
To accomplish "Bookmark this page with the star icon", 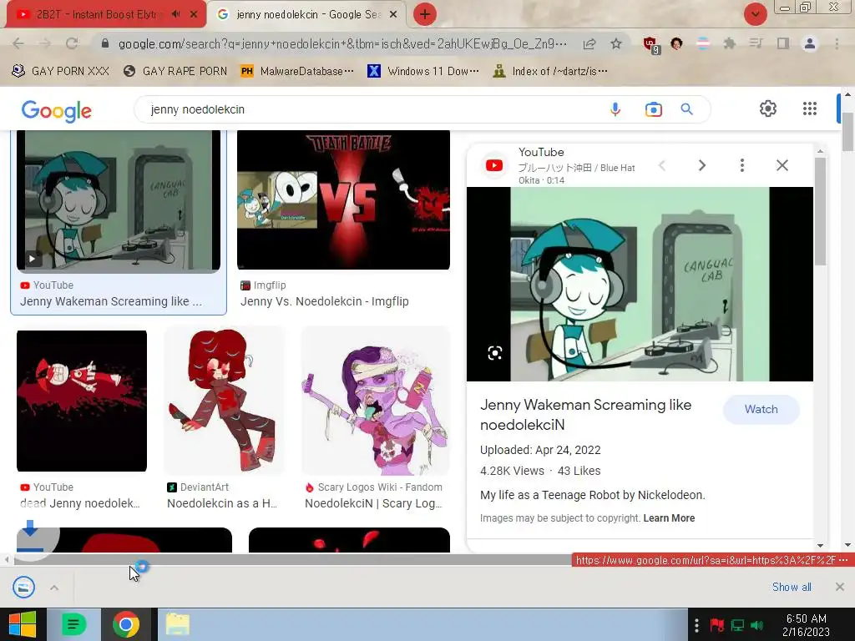I will (616, 43).
